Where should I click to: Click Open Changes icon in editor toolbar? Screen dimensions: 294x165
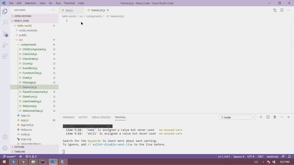[x=275, y=10]
